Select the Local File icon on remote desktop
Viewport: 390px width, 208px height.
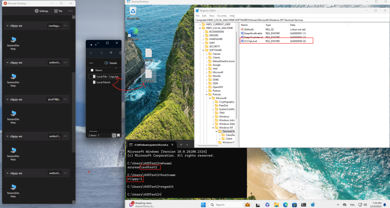[149, 76]
